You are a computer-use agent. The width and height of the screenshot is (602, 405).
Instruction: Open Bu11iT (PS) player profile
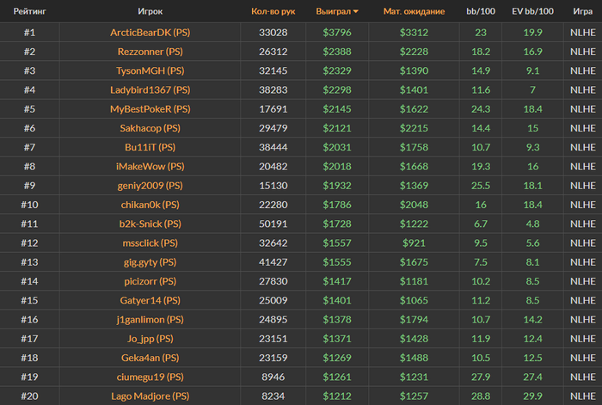[x=150, y=147]
